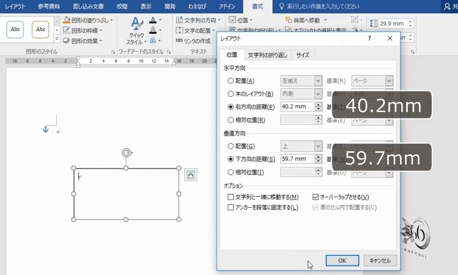Screen dimensions: 458x275
Task: Click the share person icon at top right
Action: pos(447,6)
